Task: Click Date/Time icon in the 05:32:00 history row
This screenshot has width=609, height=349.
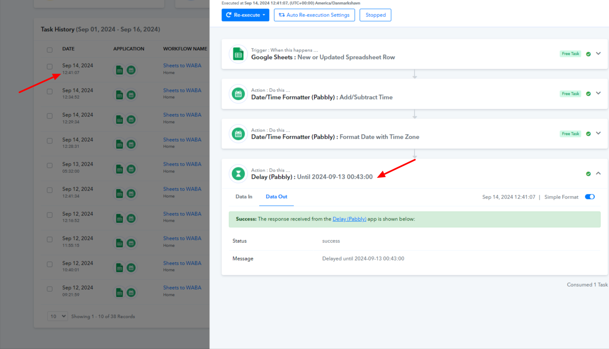Action: (x=131, y=169)
